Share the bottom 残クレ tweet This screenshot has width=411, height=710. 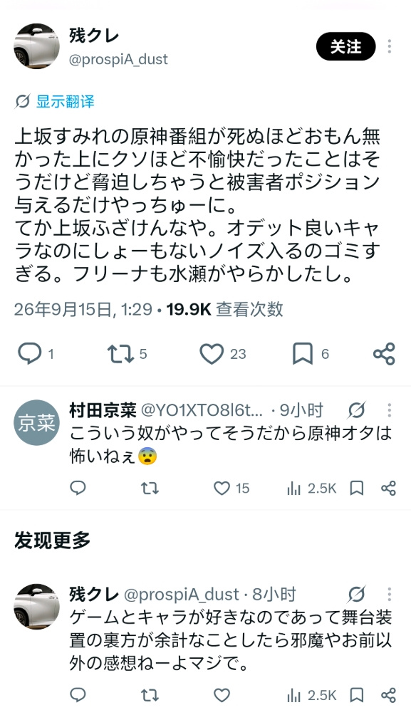pyautogui.click(x=388, y=695)
